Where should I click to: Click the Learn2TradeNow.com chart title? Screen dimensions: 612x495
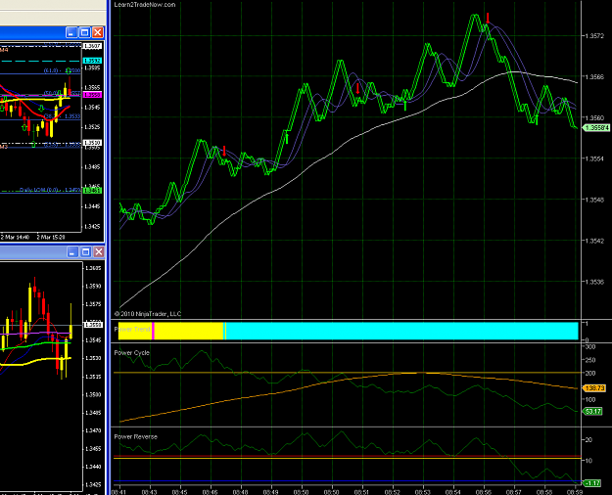(x=145, y=5)
